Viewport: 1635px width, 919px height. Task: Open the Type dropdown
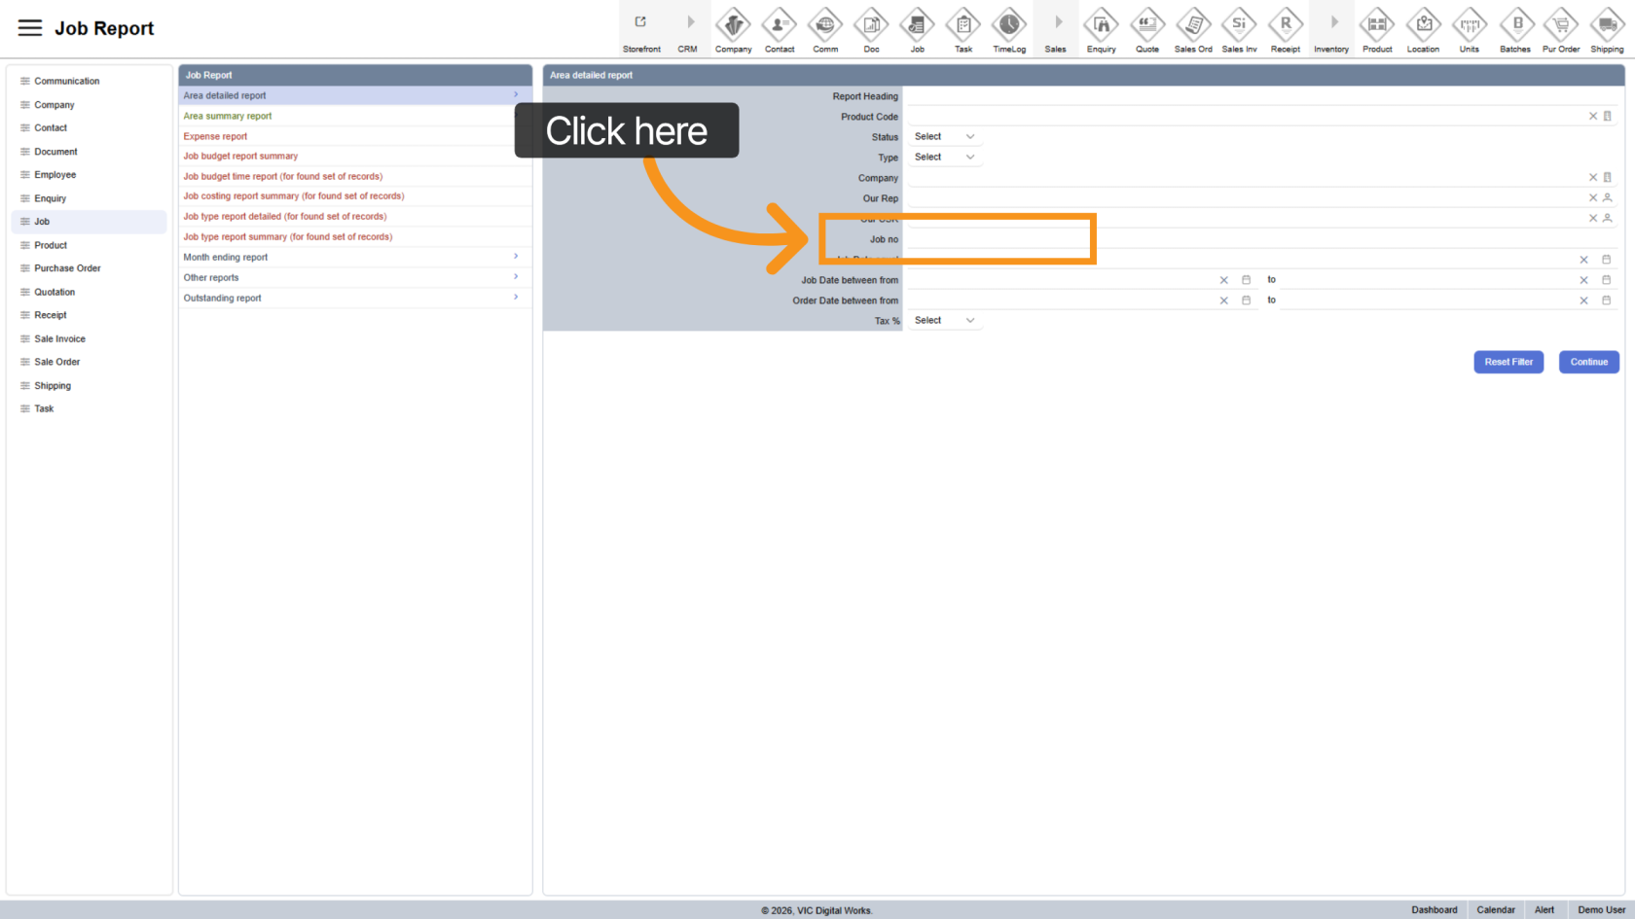(944, 158)
